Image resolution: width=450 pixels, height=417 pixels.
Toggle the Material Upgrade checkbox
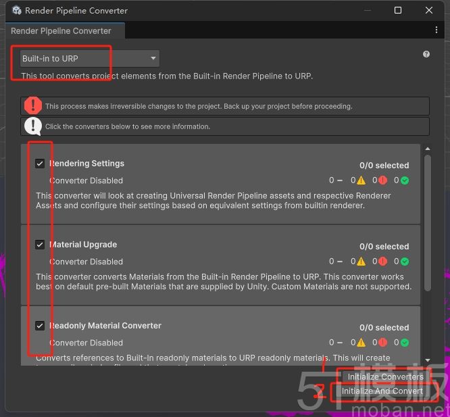tap(40, 245)
